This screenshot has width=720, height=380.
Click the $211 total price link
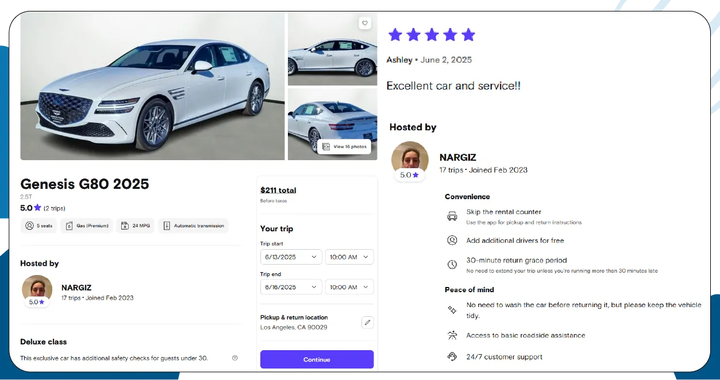(278, 190)
